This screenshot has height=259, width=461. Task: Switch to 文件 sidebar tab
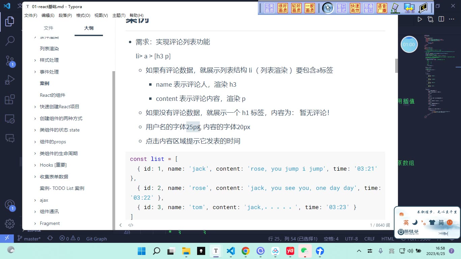tap(49, 28)
